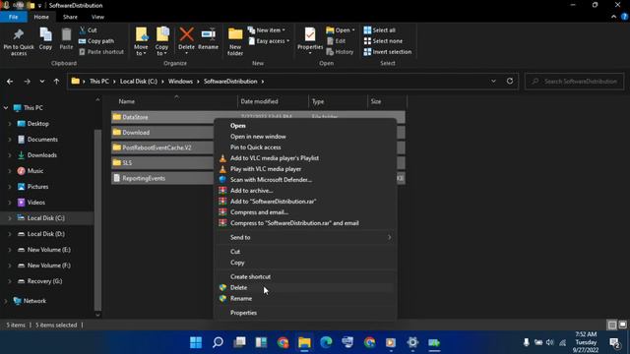This screenshot has width=630, height=354.
Task: Select Cut in the ribbon Clipboard group
Action: tap(88, 30)
